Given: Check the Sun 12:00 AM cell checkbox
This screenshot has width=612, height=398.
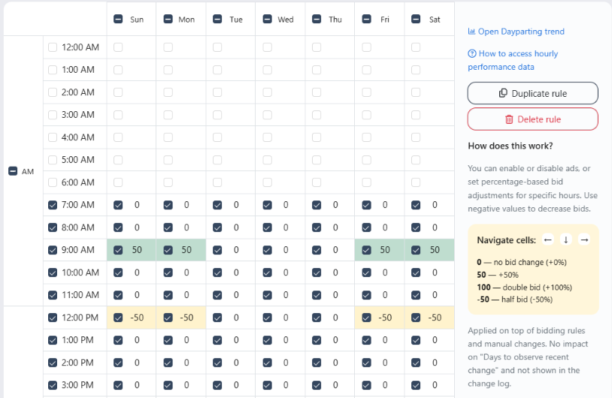Looking at the screenshot, I should point(118,47).
